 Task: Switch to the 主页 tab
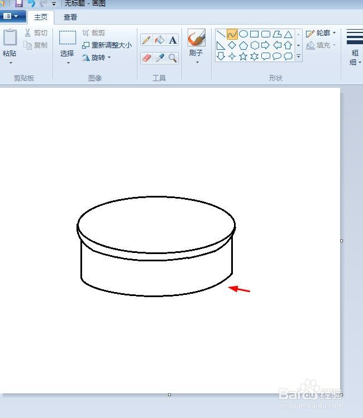click(41, 17)
